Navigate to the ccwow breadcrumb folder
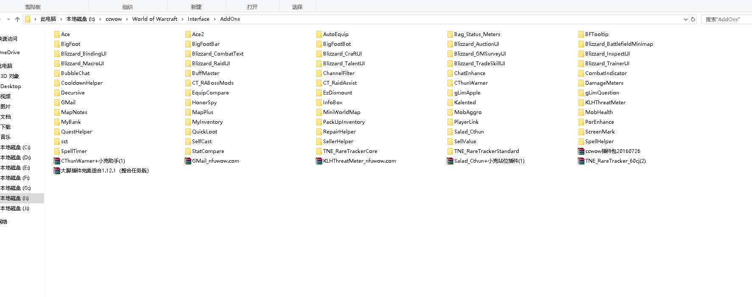752x297 pixels. coord(114,19)
